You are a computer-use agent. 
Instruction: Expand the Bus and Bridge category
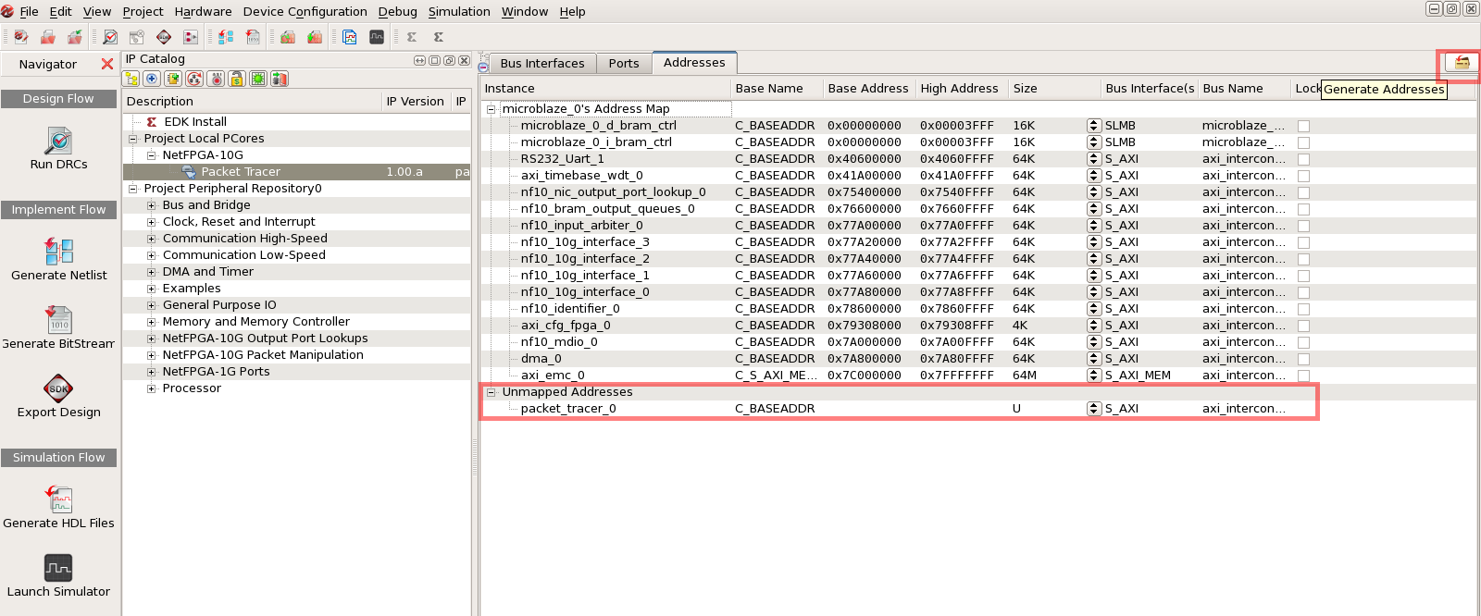(x=151, y=205)
